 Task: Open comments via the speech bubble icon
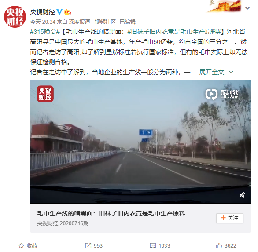pyautogui.click(x=153, y=245)
